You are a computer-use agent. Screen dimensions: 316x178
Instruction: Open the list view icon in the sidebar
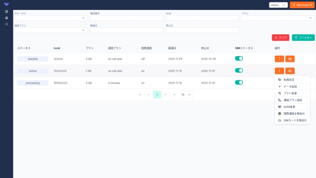[x=6, y=24]
